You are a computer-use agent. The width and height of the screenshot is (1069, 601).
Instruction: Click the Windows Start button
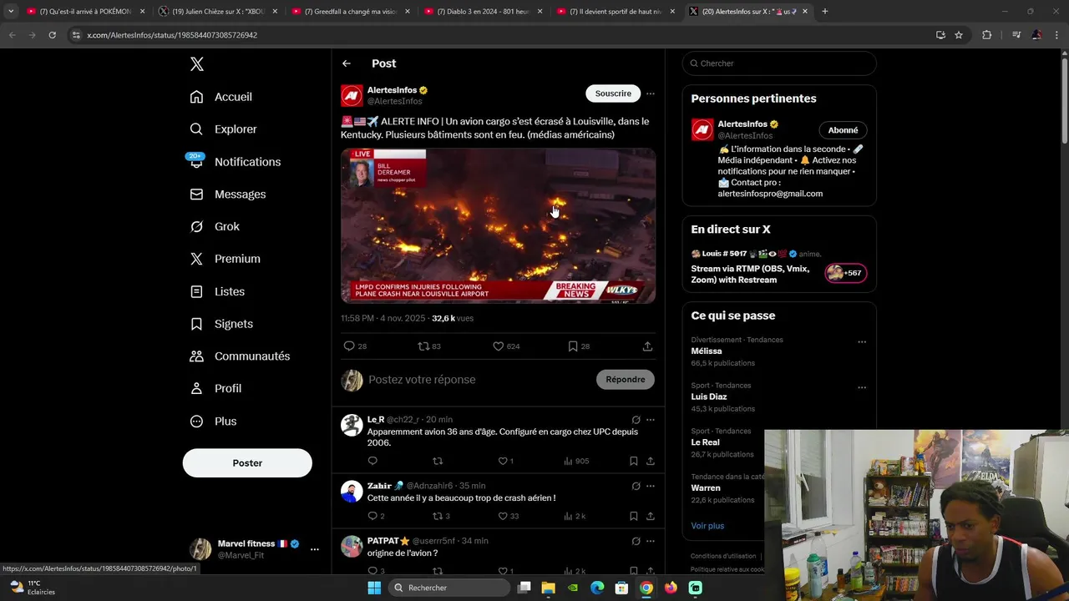pos(374,588)
